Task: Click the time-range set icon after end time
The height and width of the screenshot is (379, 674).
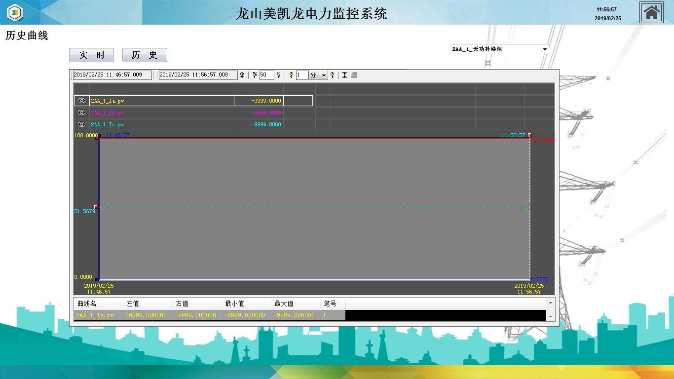Action: (242, 75)
